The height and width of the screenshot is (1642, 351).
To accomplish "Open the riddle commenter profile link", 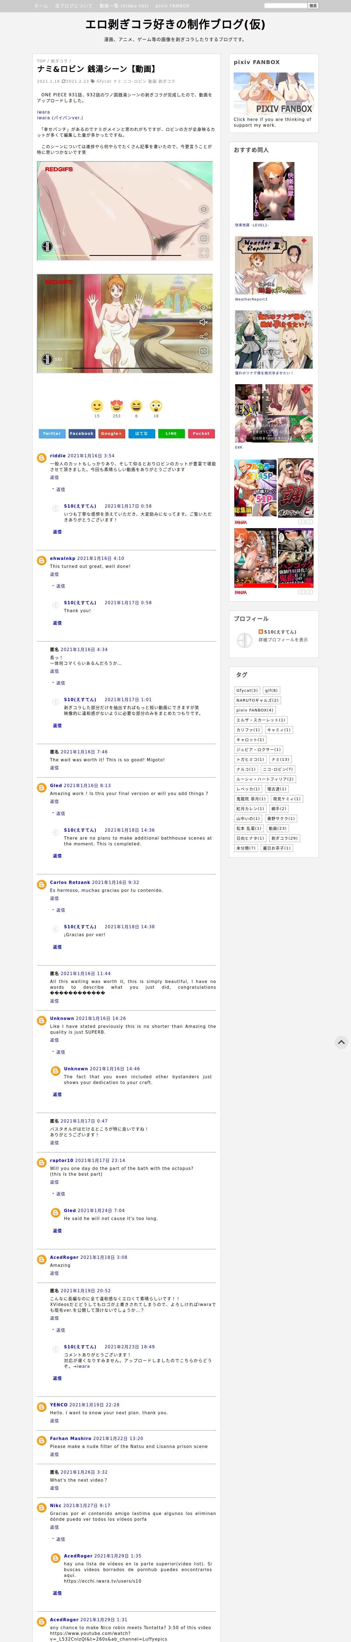I will pyautogui.click(x=58, y=456).
